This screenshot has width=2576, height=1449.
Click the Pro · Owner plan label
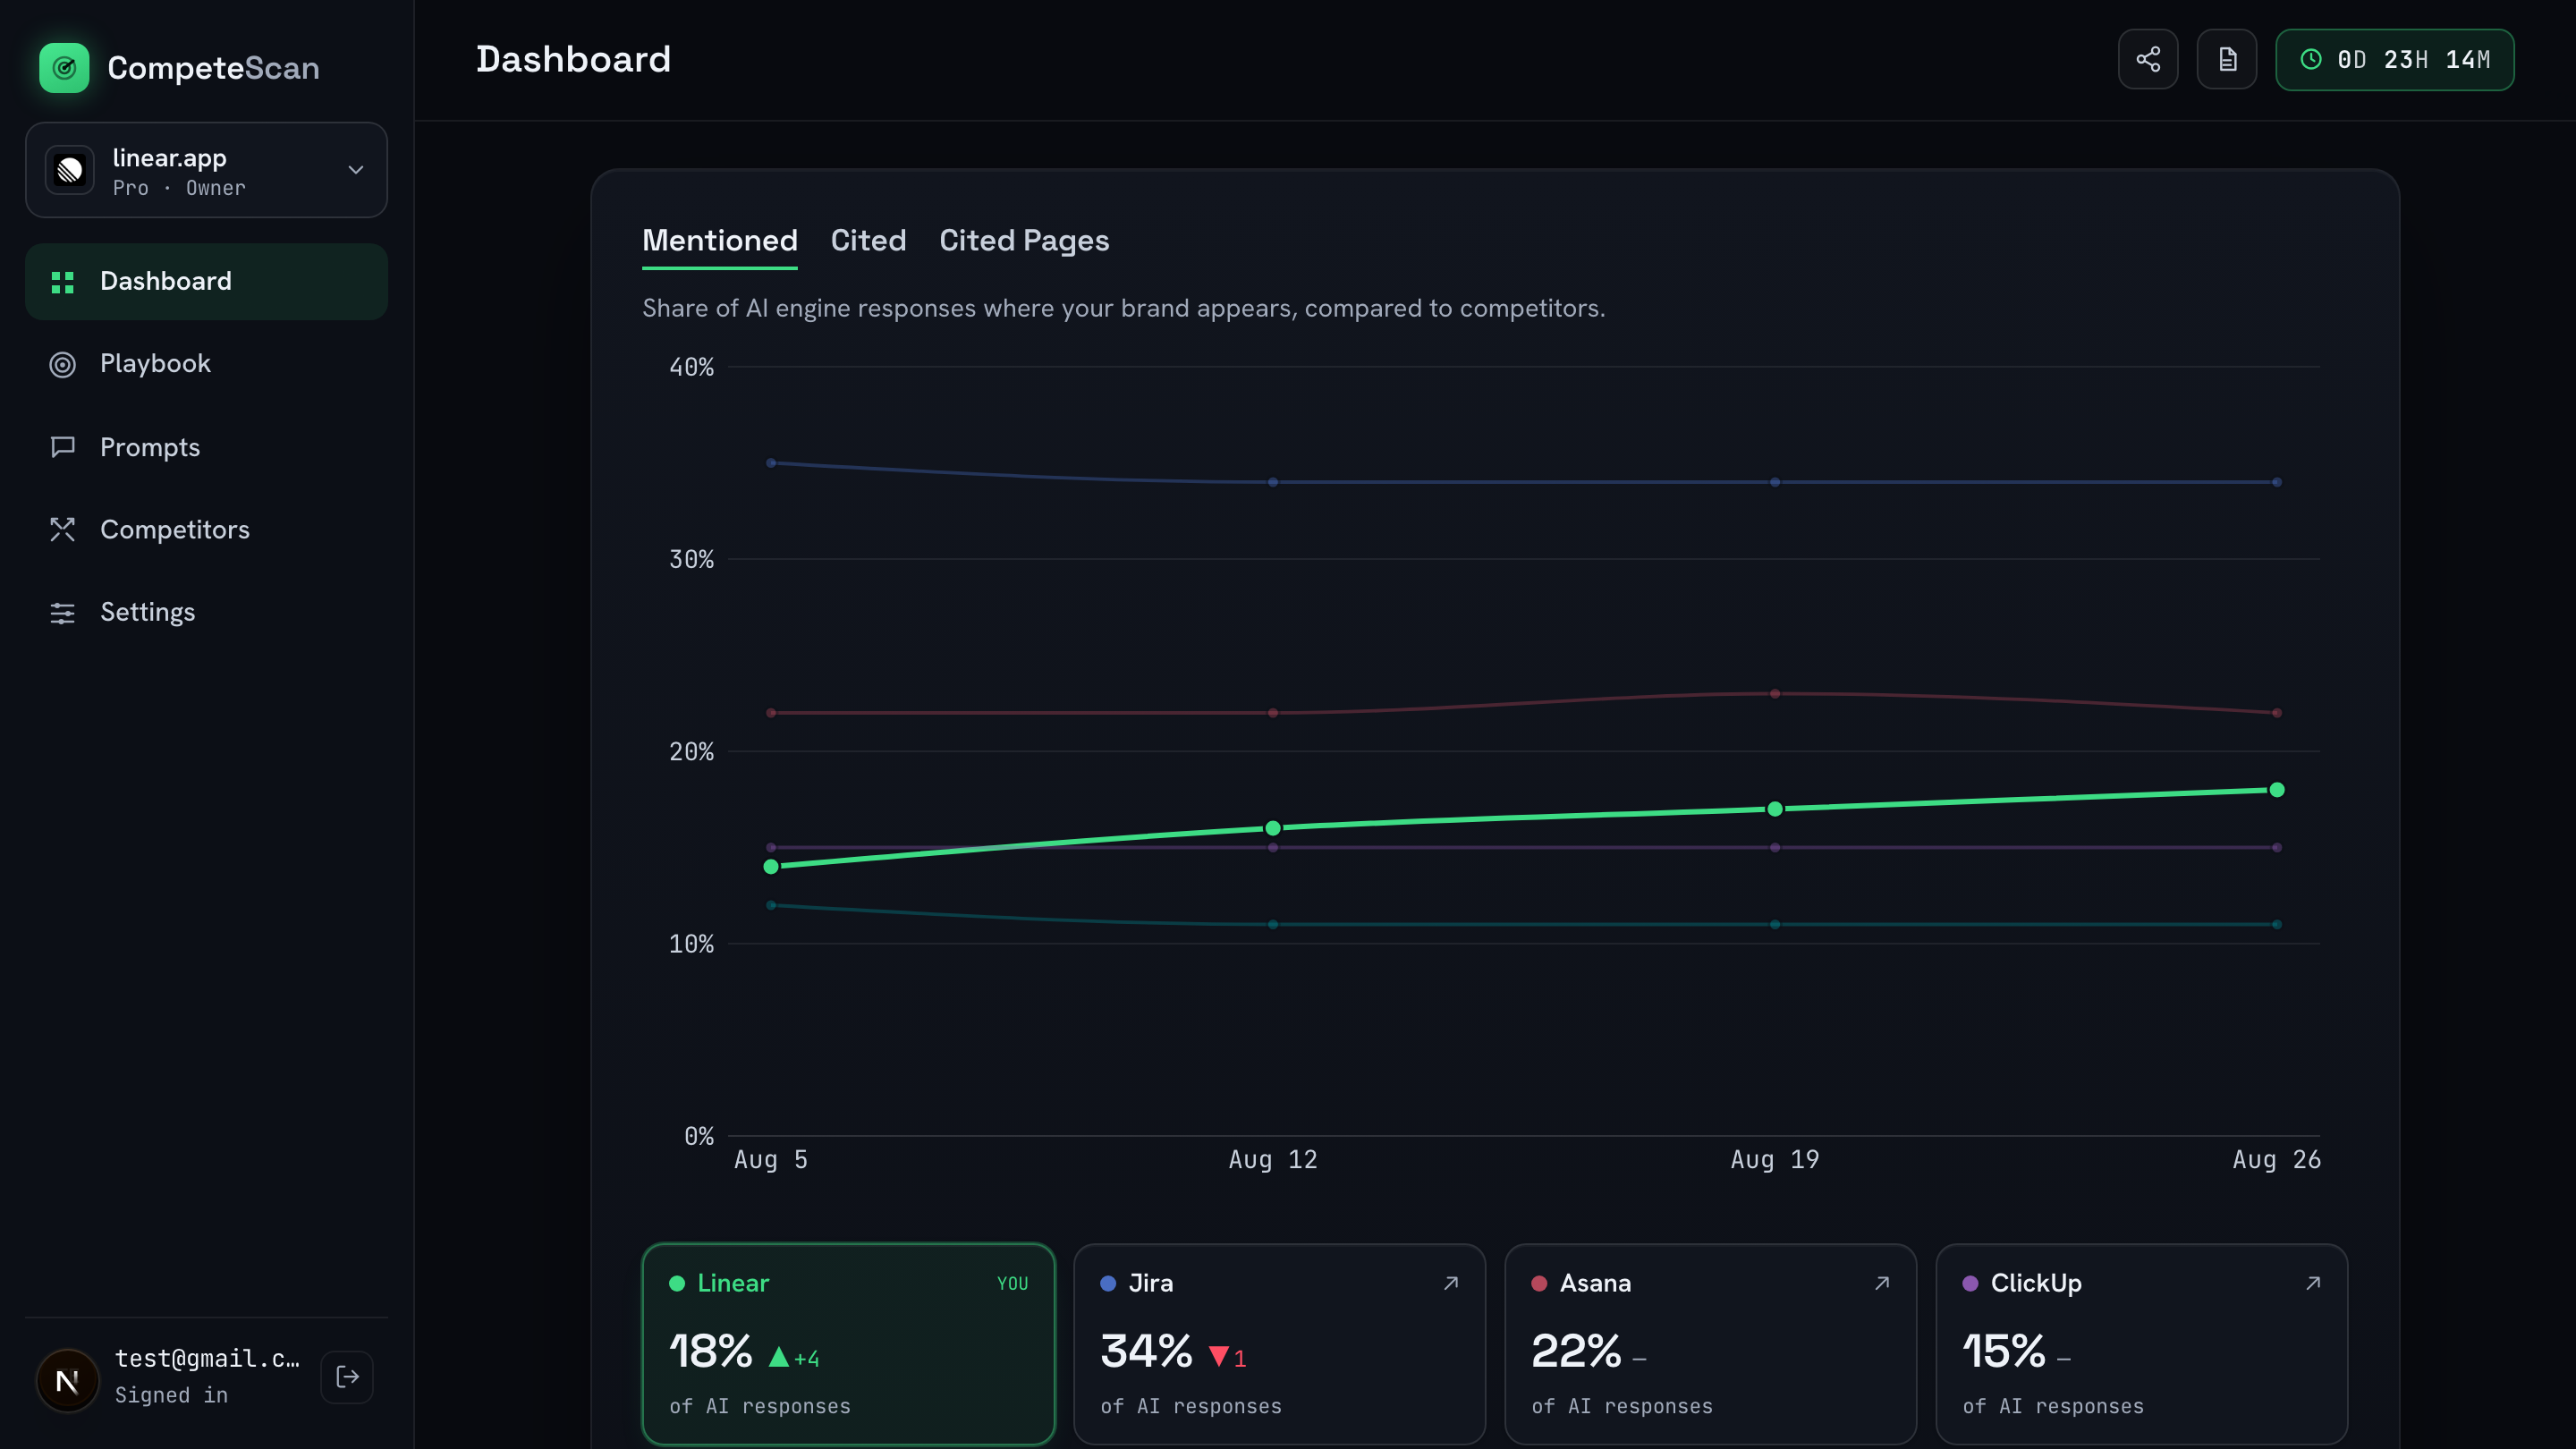pyautogui.click(x=179, y=188)
